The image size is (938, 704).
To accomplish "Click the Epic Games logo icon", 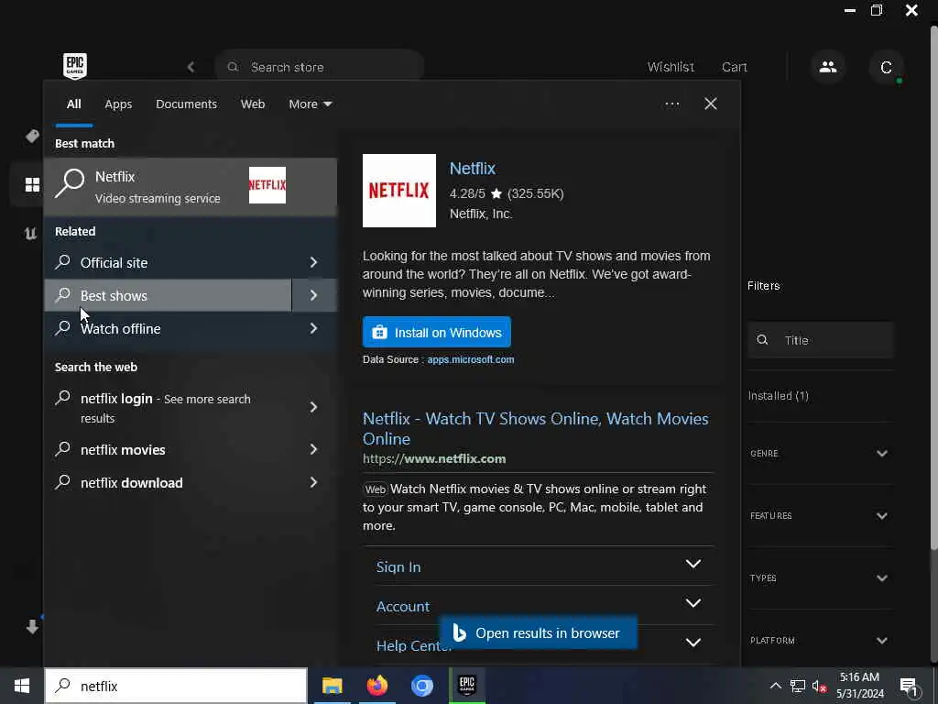I will point(75,66).
